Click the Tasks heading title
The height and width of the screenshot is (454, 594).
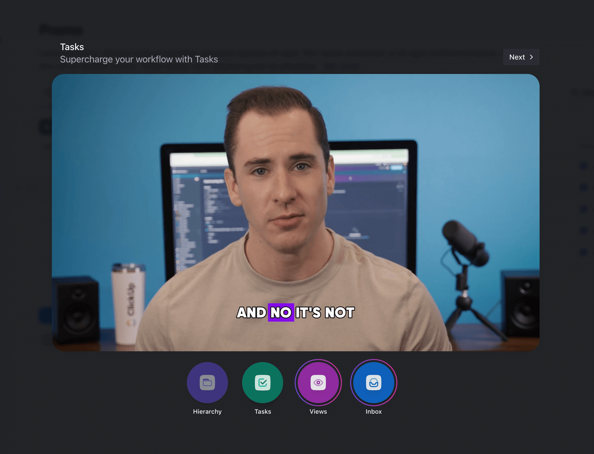pyautogui.click(x=72, y=47)
